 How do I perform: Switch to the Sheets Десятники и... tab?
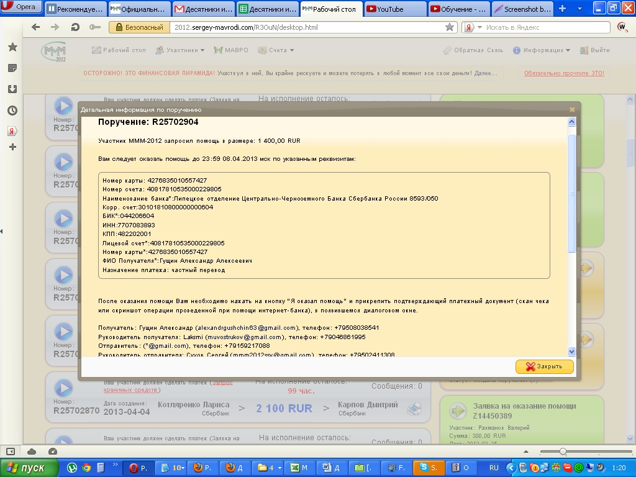[268, 9]
